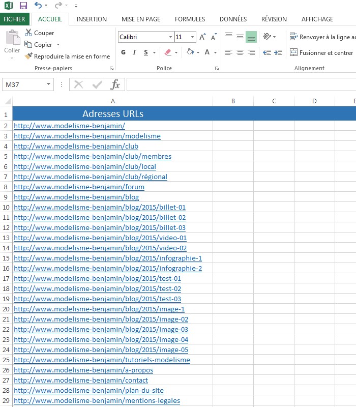This screenshot has height=407, width=356.
Task: Open the MISE EN PAGE tab
Action: tap(141, 19)
